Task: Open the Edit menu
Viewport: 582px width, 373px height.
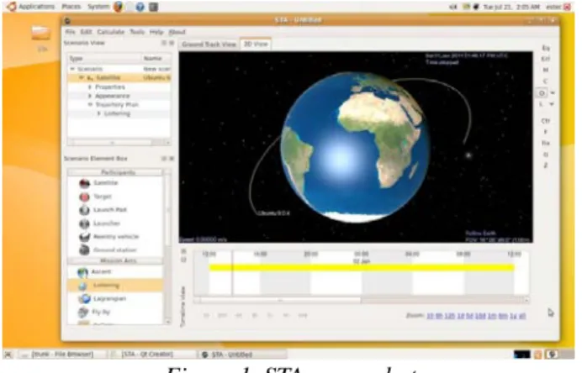Action: [x=86, y=32]
